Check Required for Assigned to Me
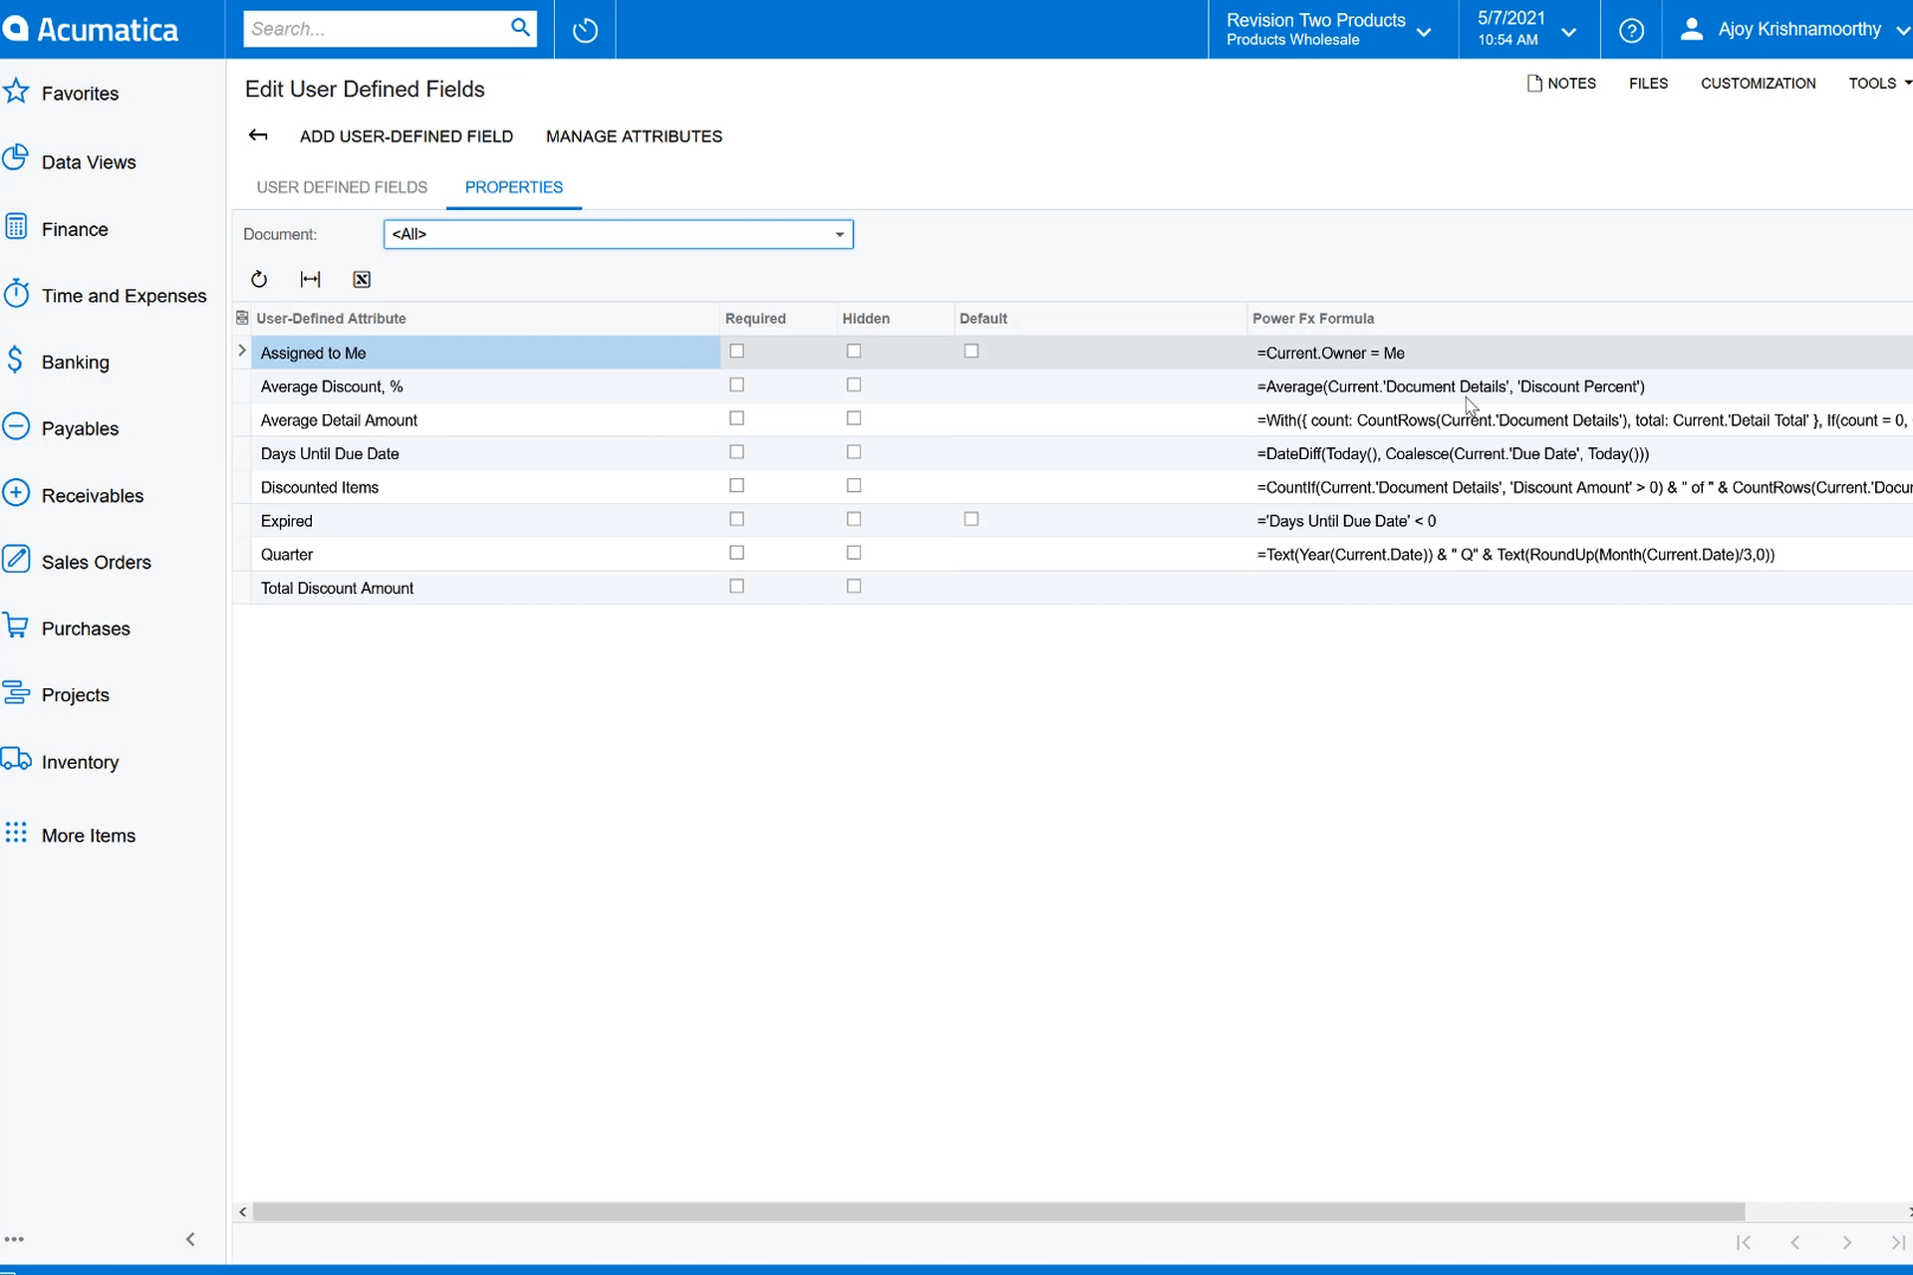Image resolution: width=1913 pixels, height=1275 pixels. click(736, 352)
